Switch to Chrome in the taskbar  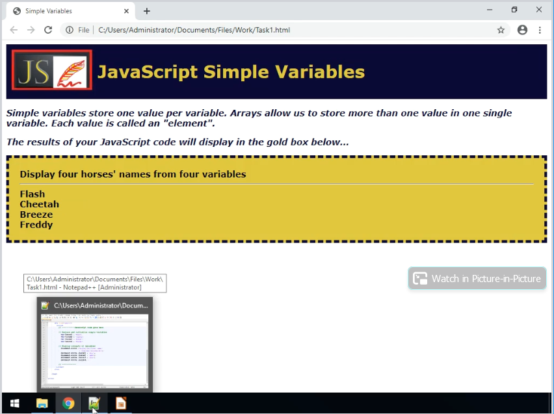pos(68,403)
